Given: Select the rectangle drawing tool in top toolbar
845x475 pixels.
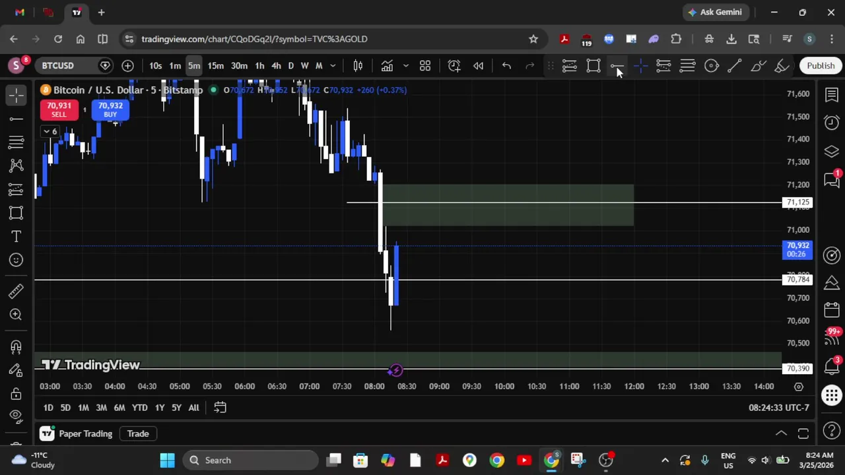Looking at the screenshot, I should tap(593, 65).
